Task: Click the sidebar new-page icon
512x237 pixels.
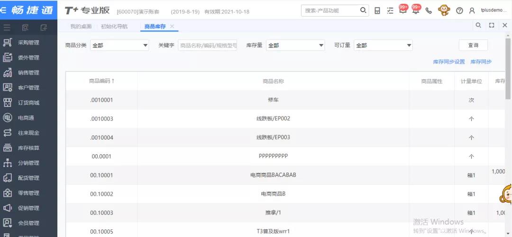Action: coord(44,28)
